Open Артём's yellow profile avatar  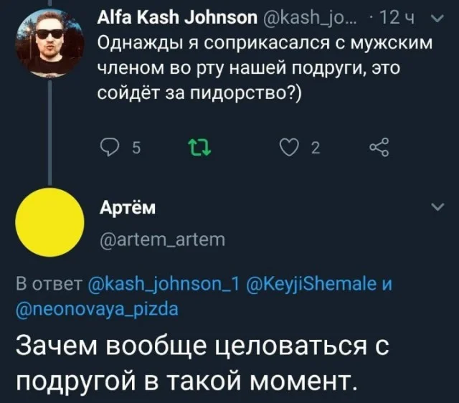(48, 224)
